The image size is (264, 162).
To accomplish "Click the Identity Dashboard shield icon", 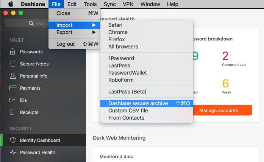I will click(x=13, y=140).
